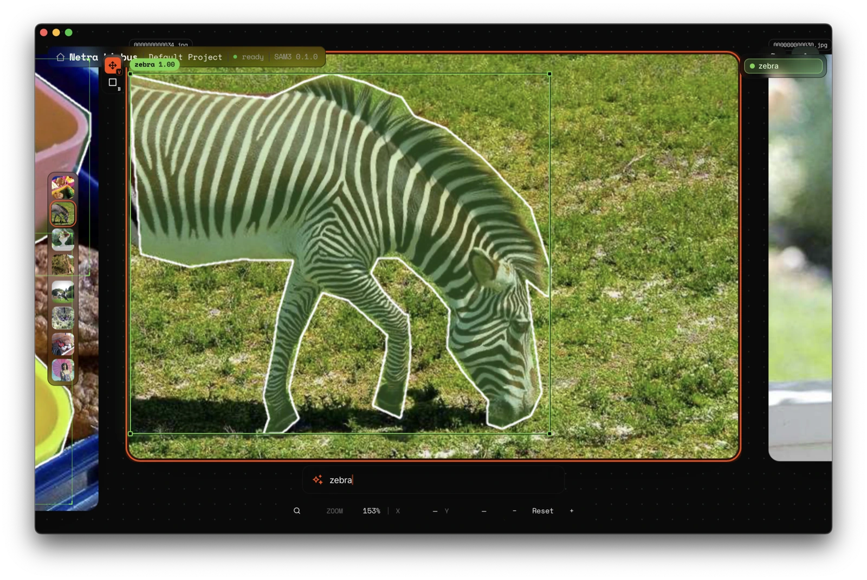The height and width of the screenshot is (580, 867).
Task: Click the sparkle AI prompt icon
Action: [x=318, y=480]
